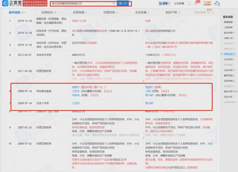Viewport: 238px width, 172px height.
Task: Switch to the 基本信息 tab
Action: point(14,13)
